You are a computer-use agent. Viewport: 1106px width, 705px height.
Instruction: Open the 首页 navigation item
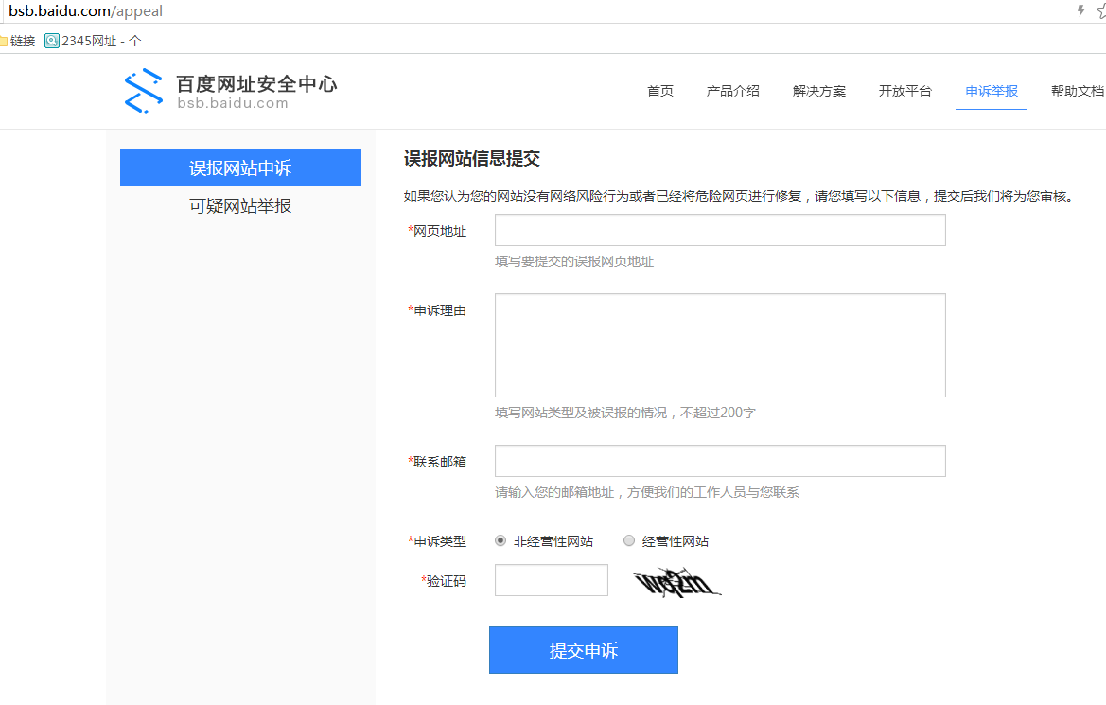[x=659, y=91]
